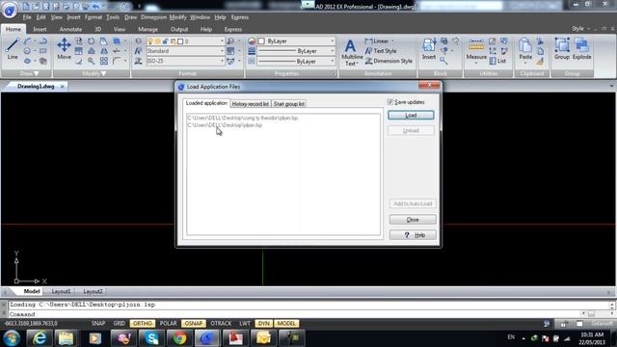
Task: Click the EN language indicator in tray
Action: (511, 337)
